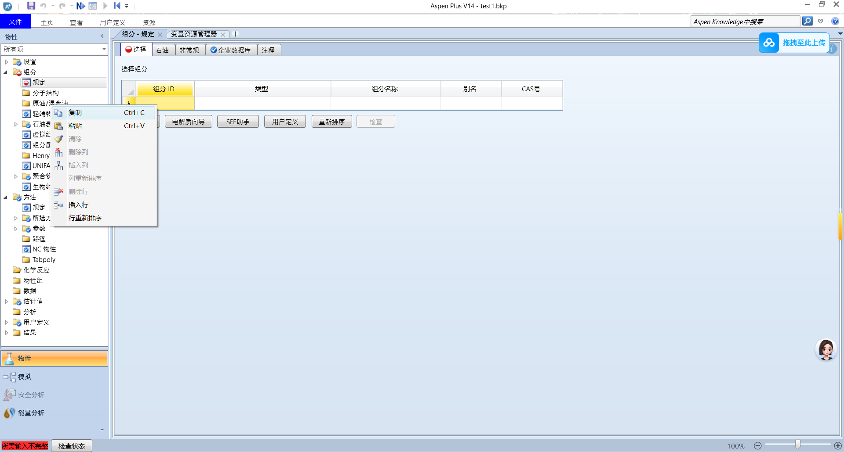This screenshot has width=844, height=452.
Task: Click the virtual assistant avatar icon
Action: (826, 350)
